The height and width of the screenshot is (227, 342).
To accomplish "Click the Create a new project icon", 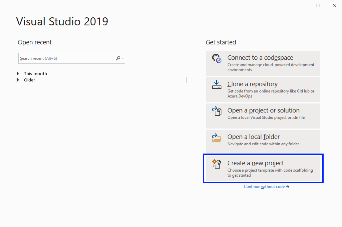I will (x=217, y=164).
